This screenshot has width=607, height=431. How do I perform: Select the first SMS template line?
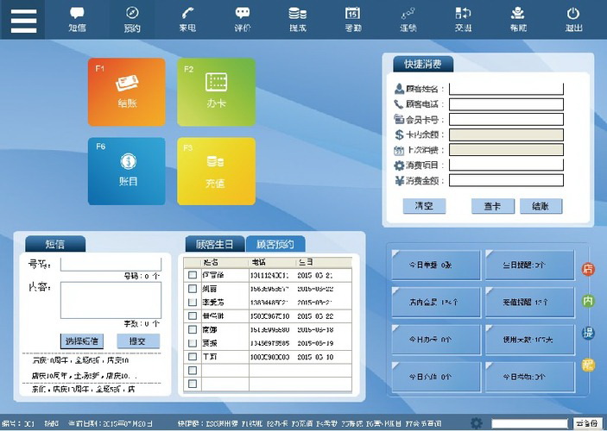click(x=80, y=360)
